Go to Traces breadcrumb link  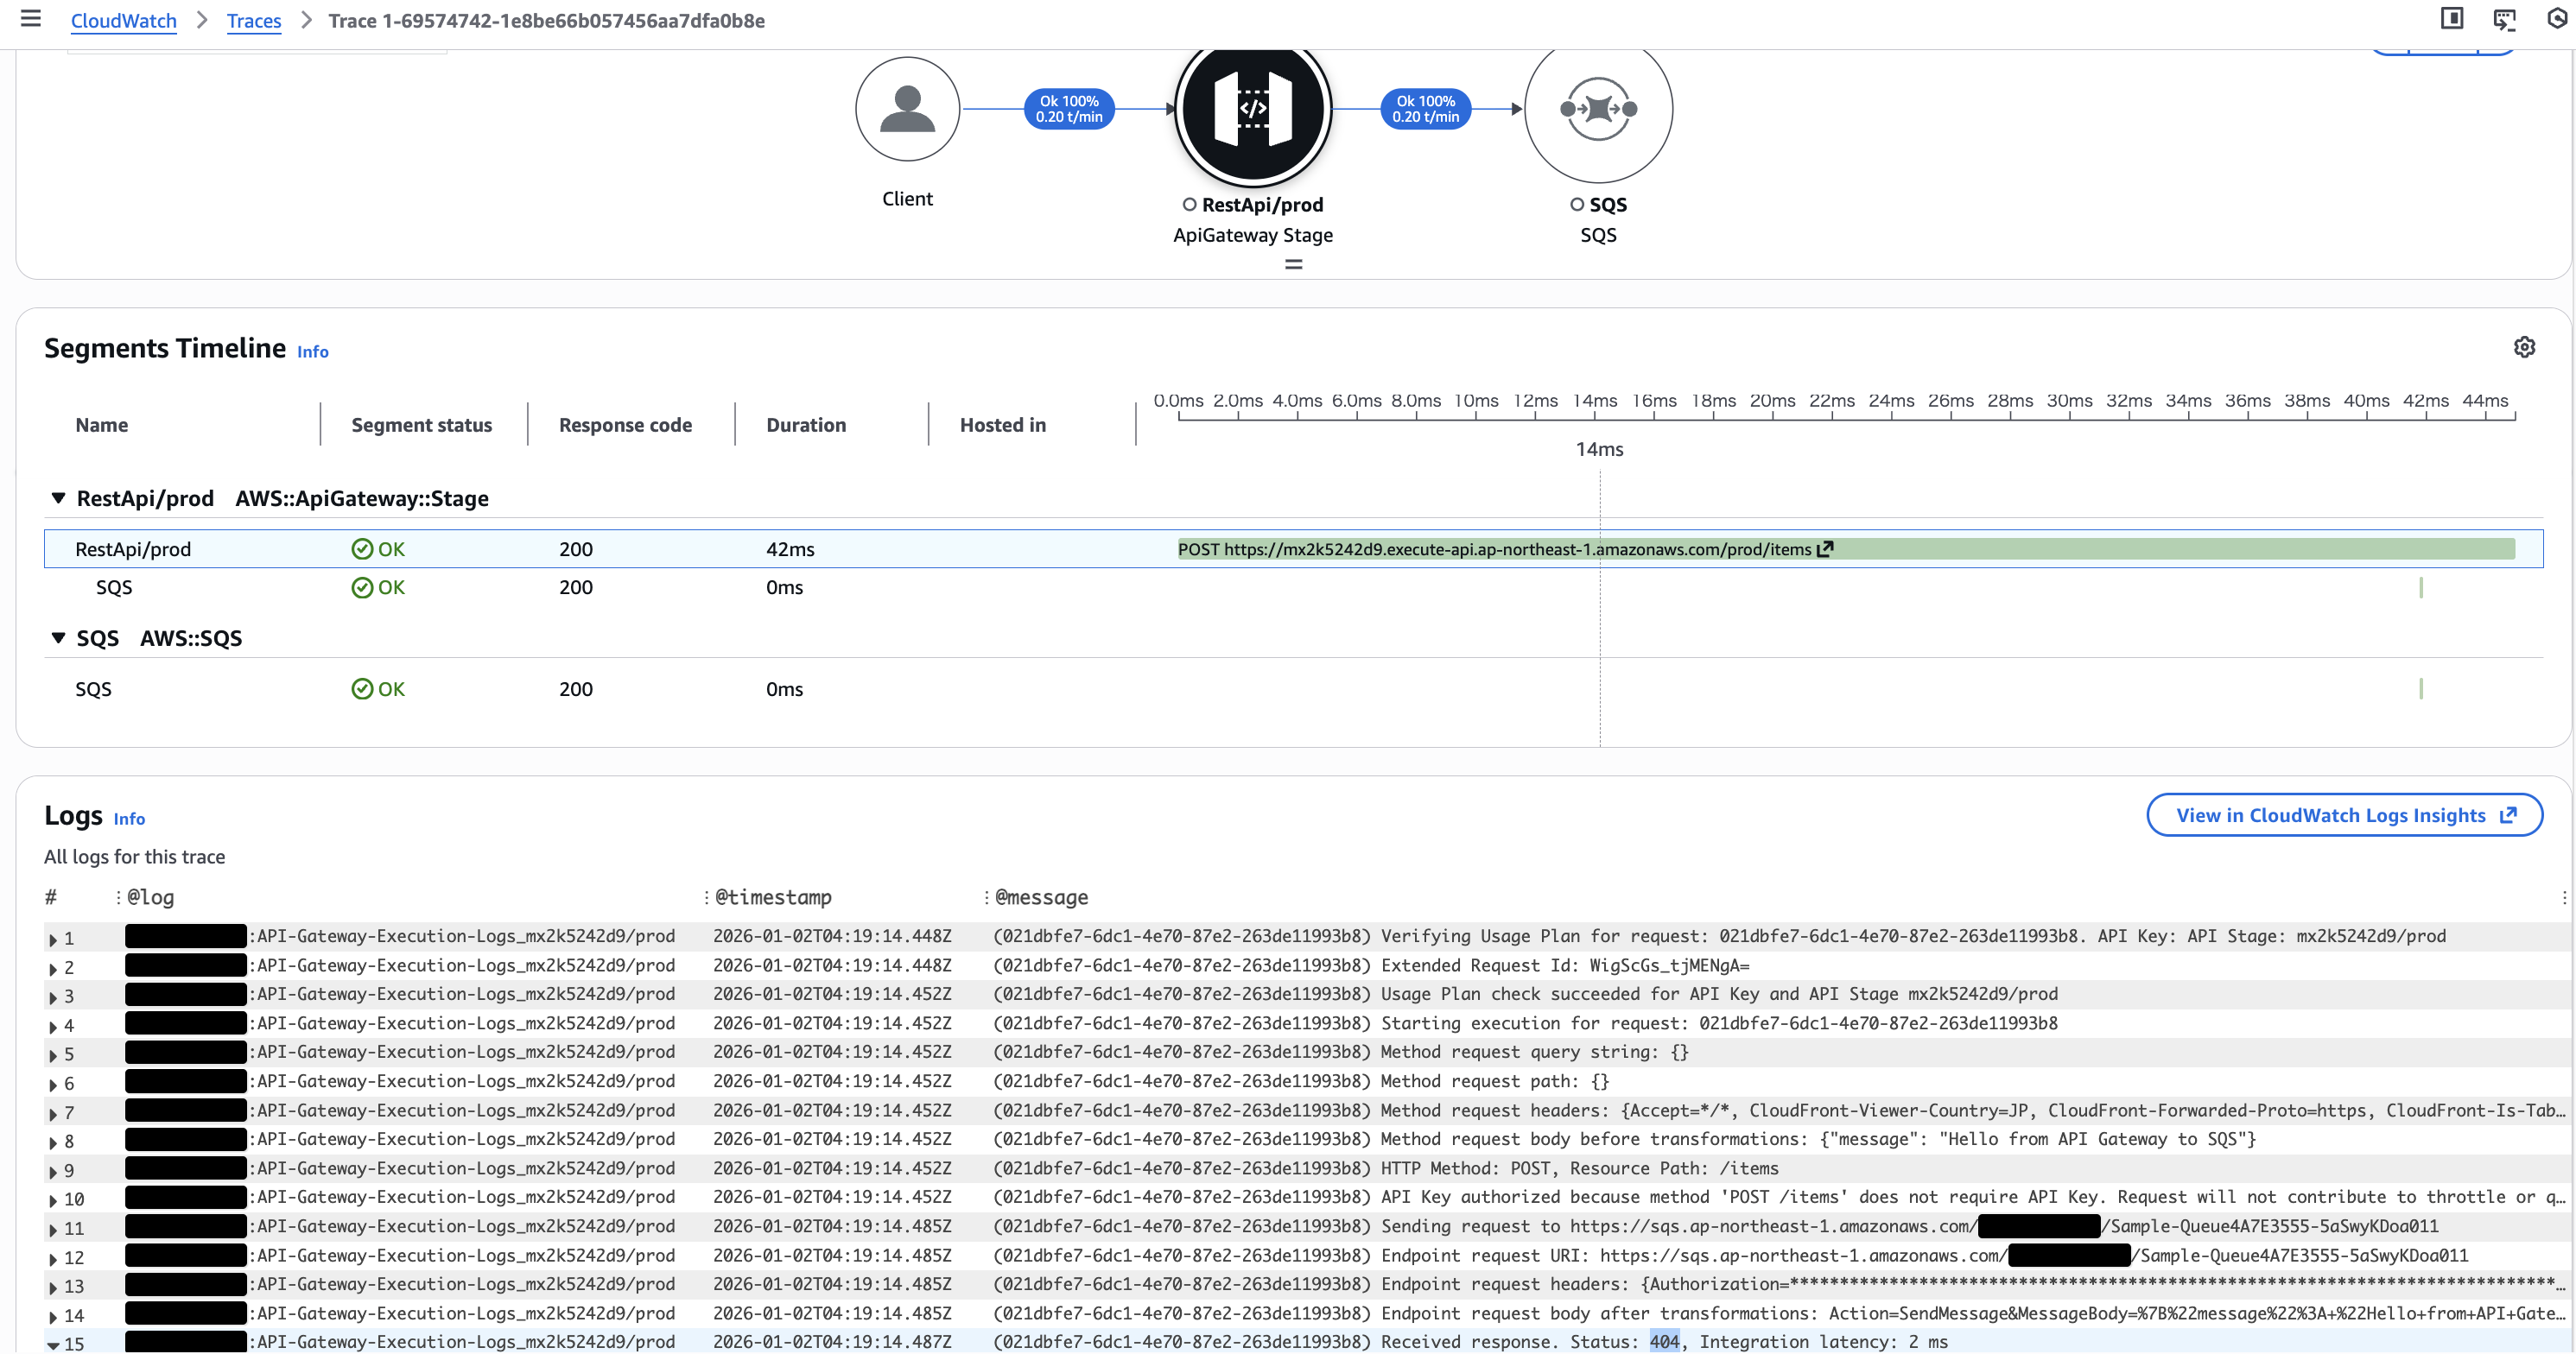(x=254, y=21)
